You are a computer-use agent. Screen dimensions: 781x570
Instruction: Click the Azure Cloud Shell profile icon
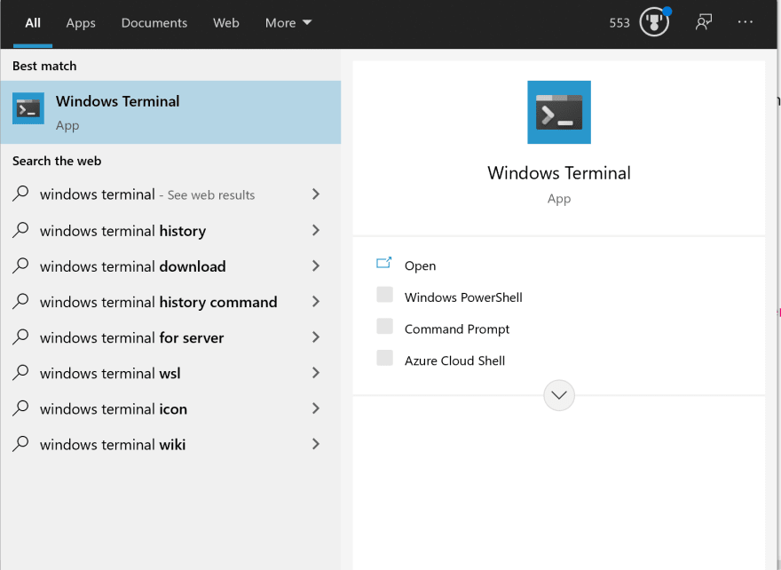(384, 358)
